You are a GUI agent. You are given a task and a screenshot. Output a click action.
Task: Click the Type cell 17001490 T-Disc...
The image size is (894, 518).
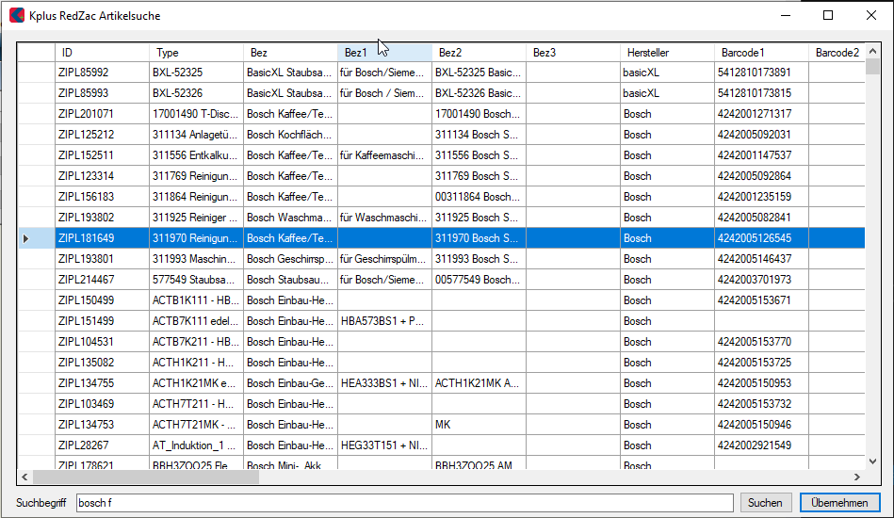tap(196, 114)
